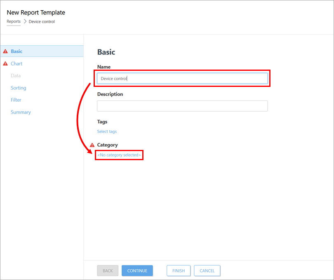Focus the Name input field
Image resolution: width=334 pixels, height=280 pixels.
coord(182,78)
